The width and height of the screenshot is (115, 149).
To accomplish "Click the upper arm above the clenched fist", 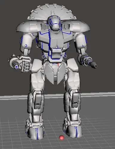I will pyautogui.click(x=26, y=42).
